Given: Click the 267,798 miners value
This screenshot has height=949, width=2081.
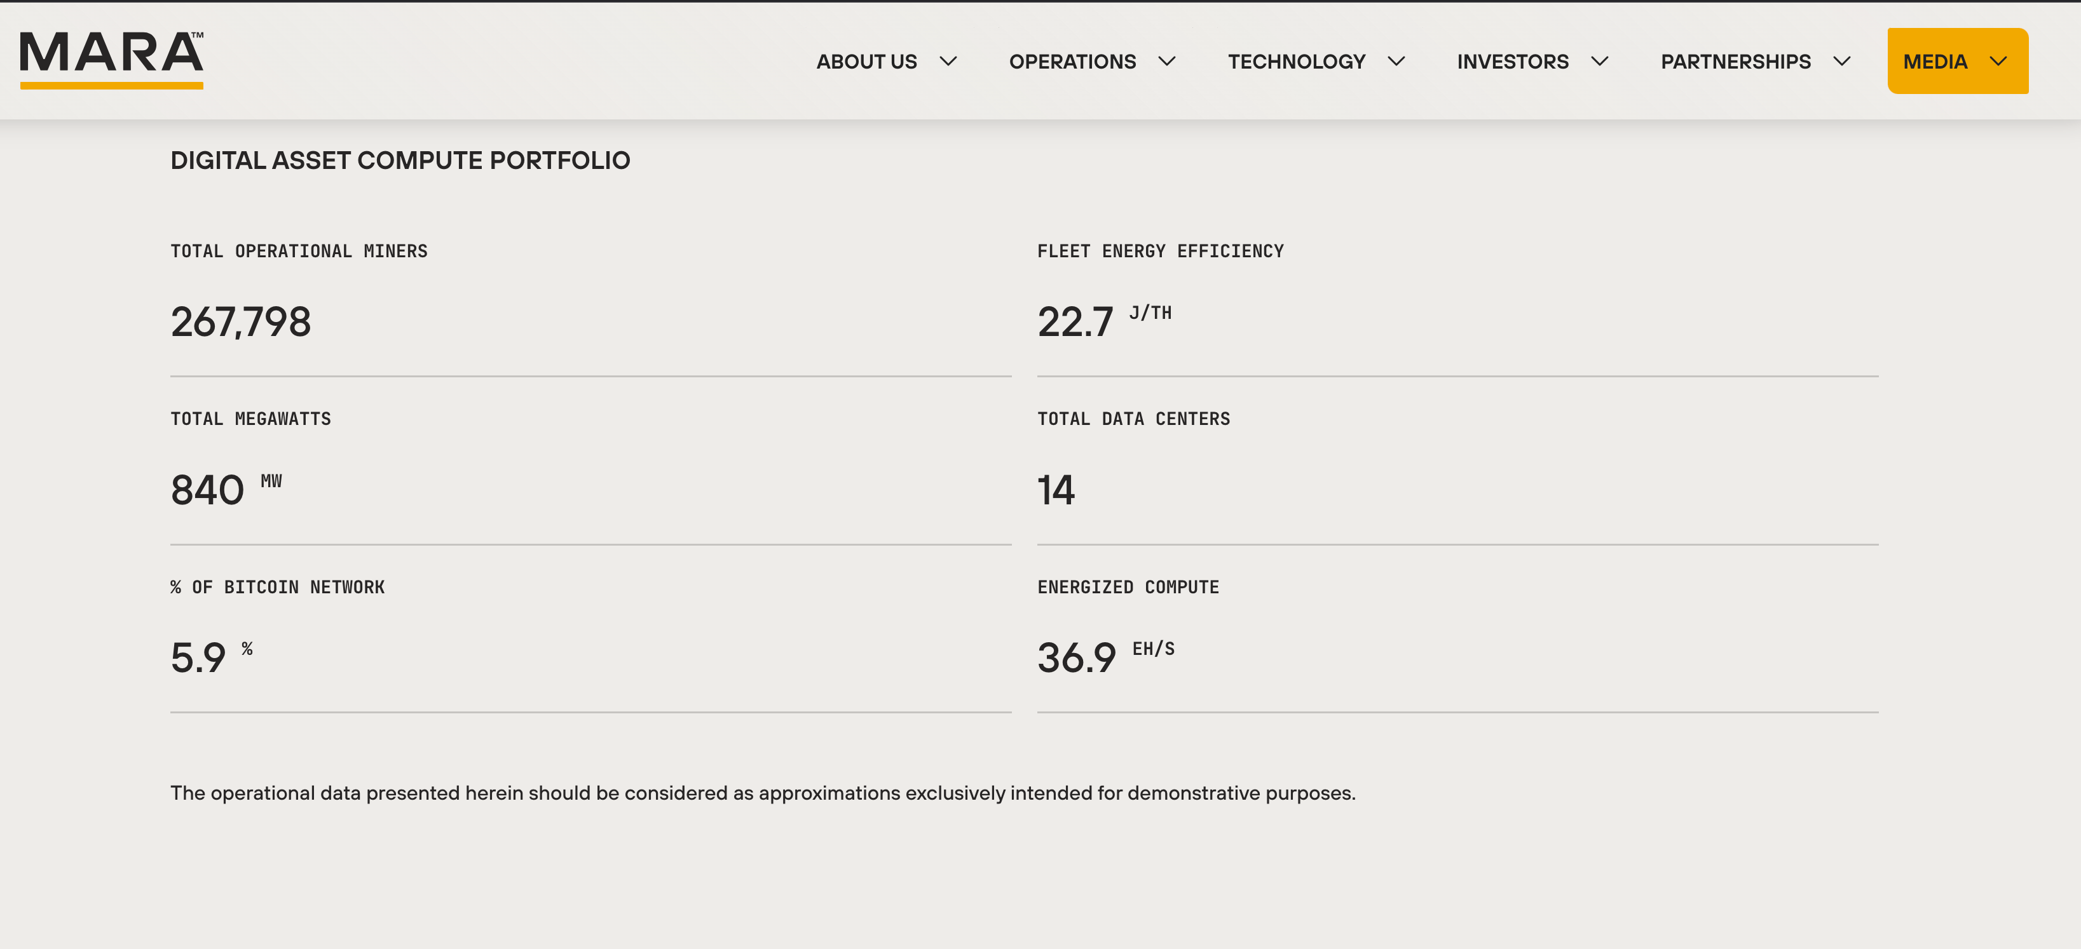Looking at the screenshot, I should point(241,321).
